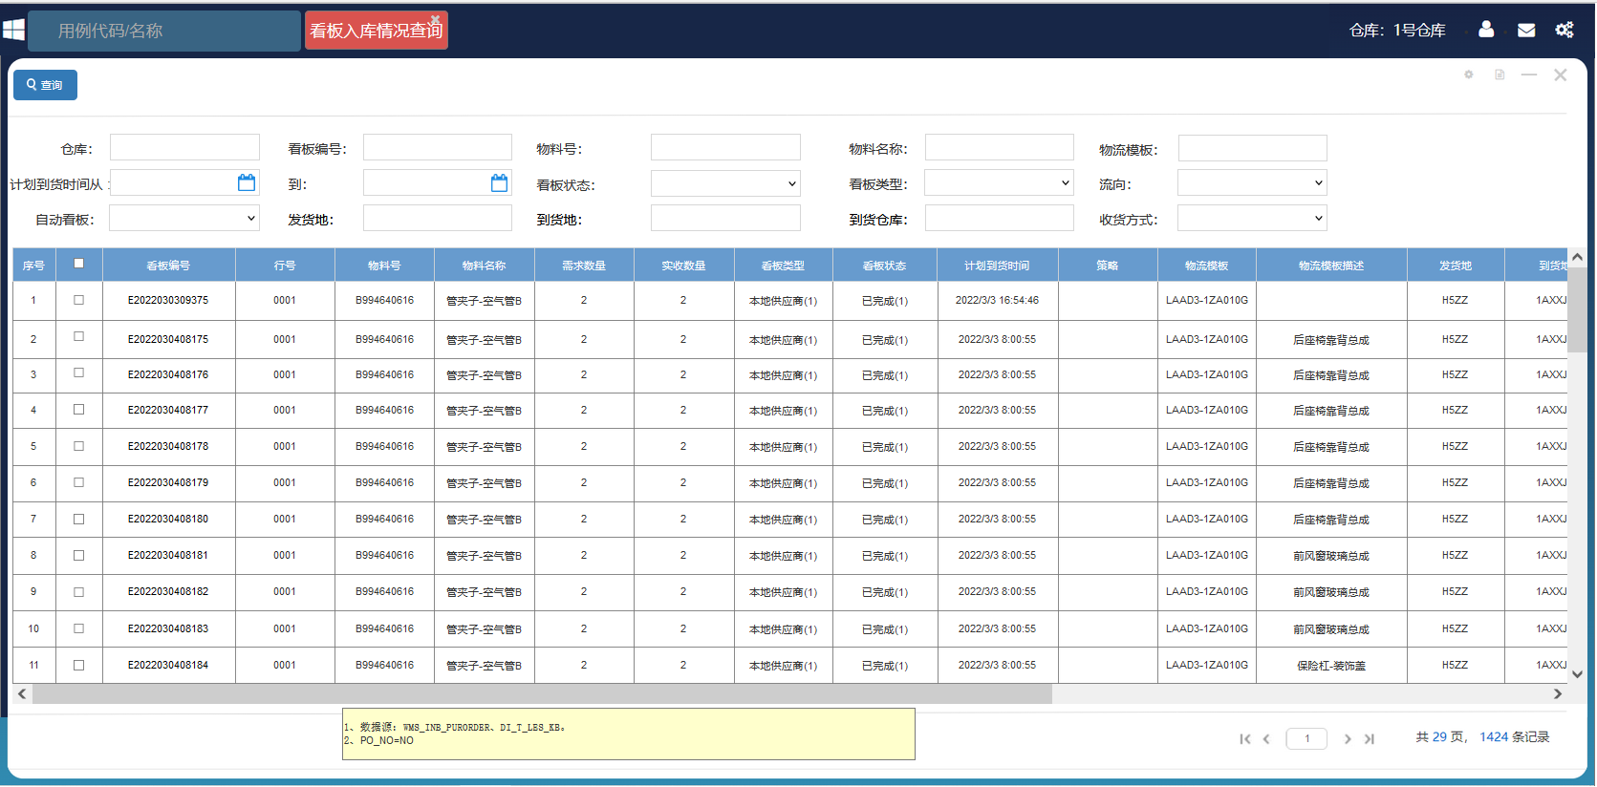Go to the previous page of results
Viewport: 1597px width, 787px height.
click(1266, 738)
